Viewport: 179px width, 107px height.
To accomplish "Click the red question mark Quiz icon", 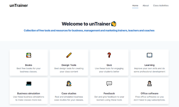I will coord(109,55).
